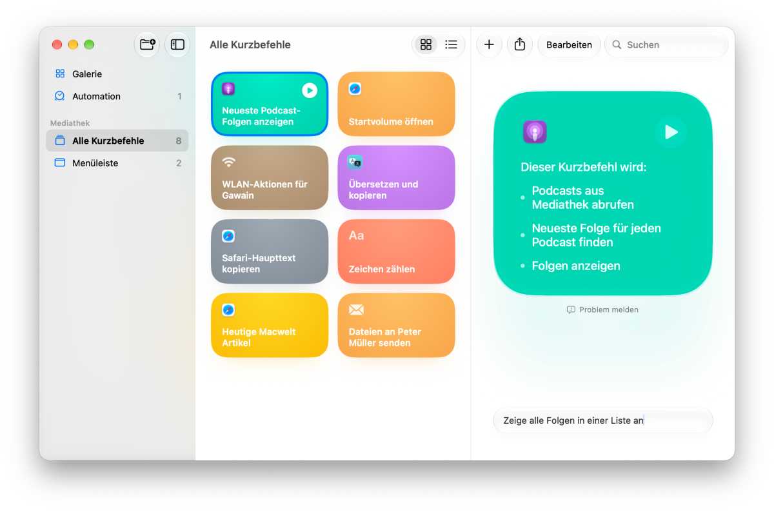
Task: Click the Galerie grid icon
Action: [x=60, y=74]
